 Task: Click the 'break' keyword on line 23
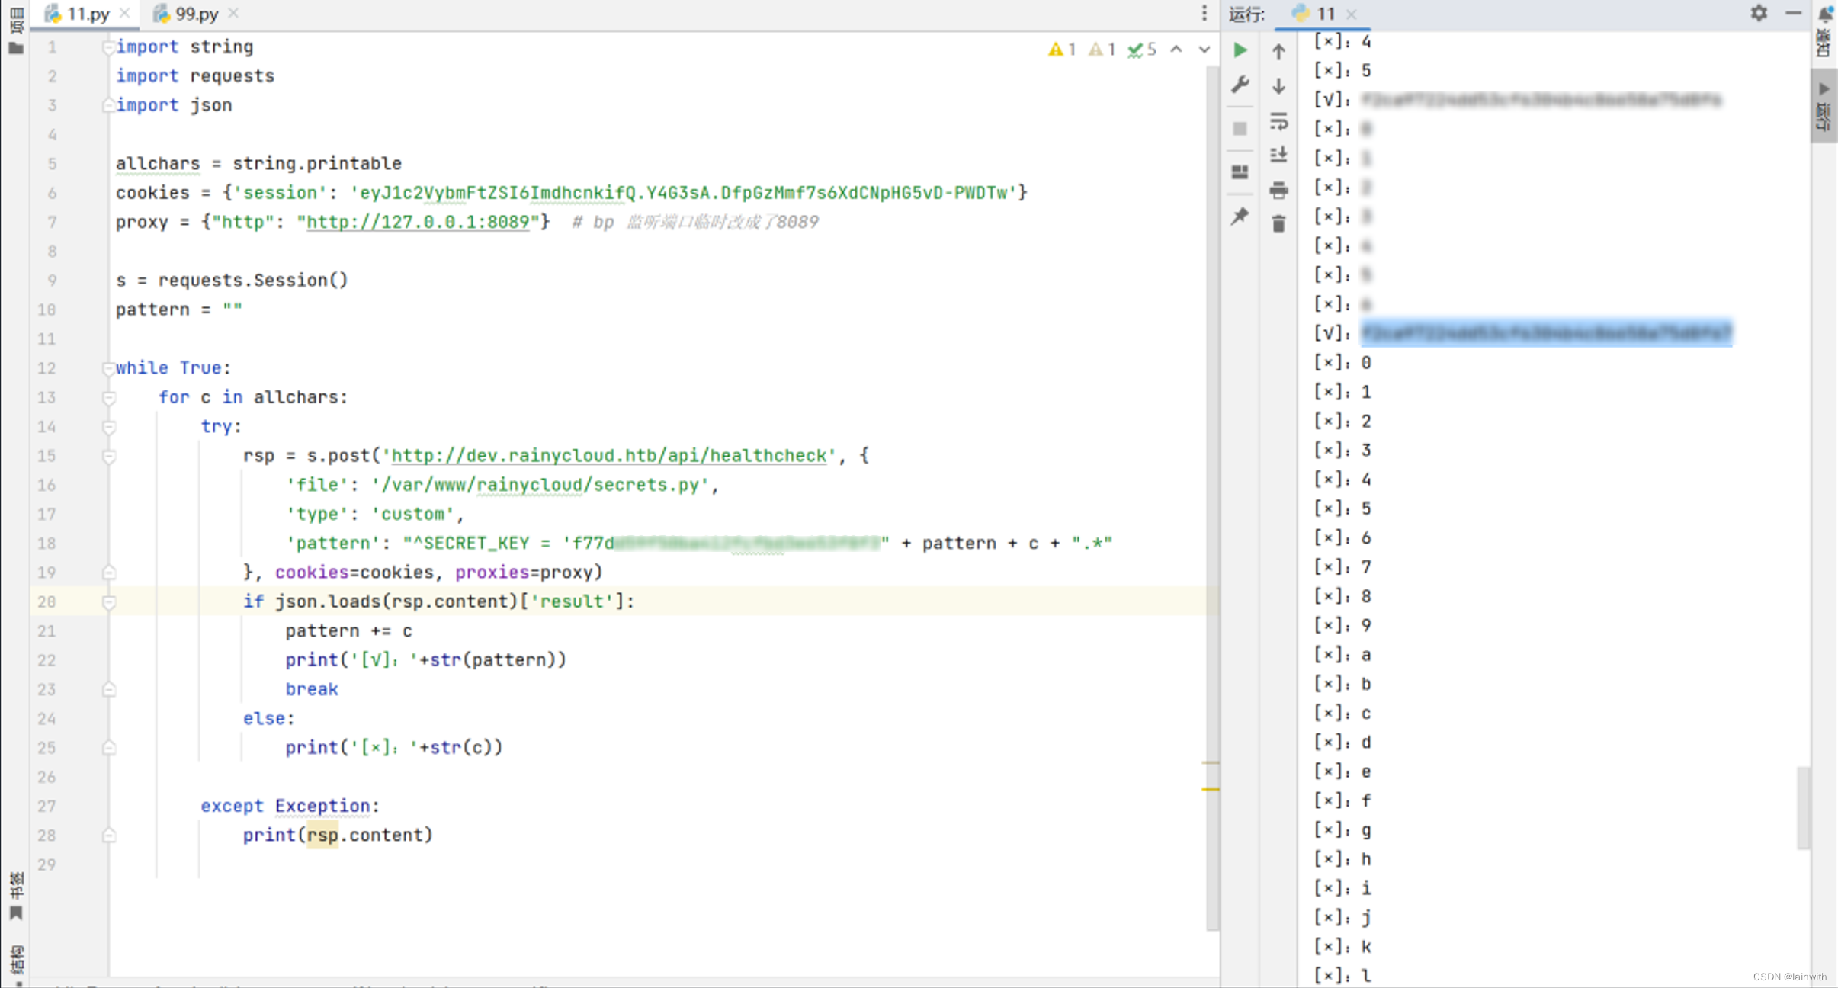(312, 689)
